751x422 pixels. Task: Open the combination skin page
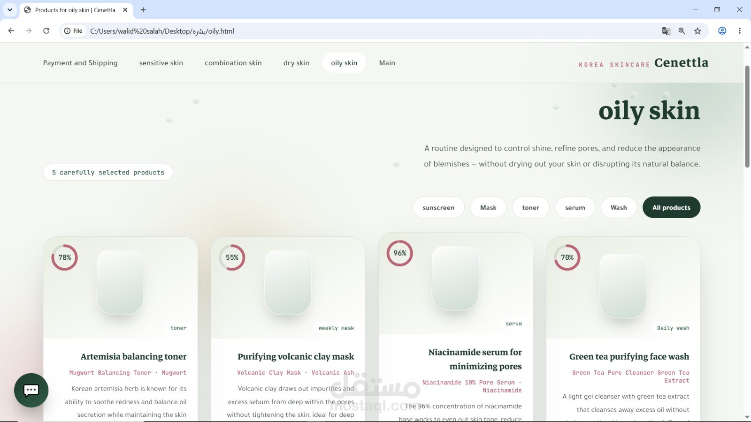(x=233, y=63)
